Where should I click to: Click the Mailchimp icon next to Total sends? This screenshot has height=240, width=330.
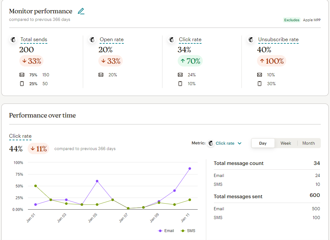click(x=13, y=40)
